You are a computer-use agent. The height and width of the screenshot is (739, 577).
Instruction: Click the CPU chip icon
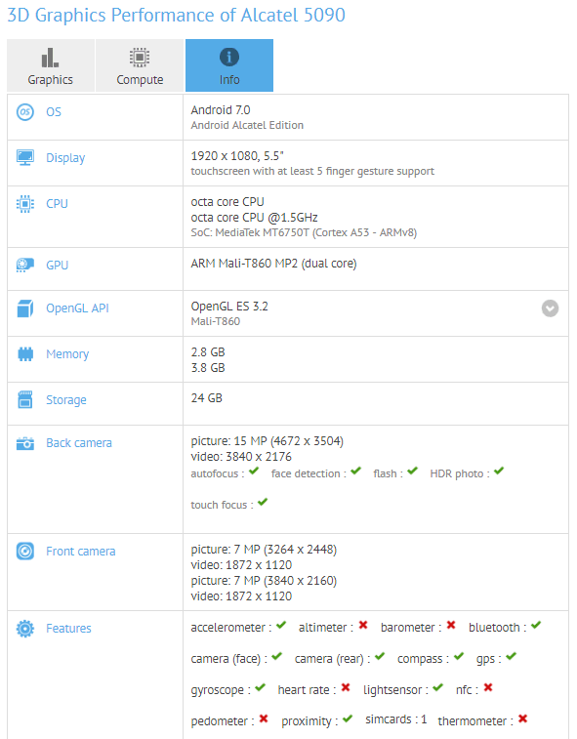coord(25,204)
